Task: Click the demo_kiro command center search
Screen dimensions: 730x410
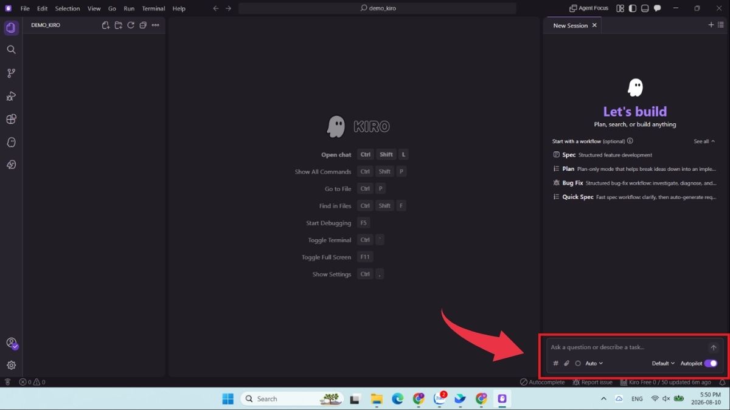Action: (x=377, y=9)
